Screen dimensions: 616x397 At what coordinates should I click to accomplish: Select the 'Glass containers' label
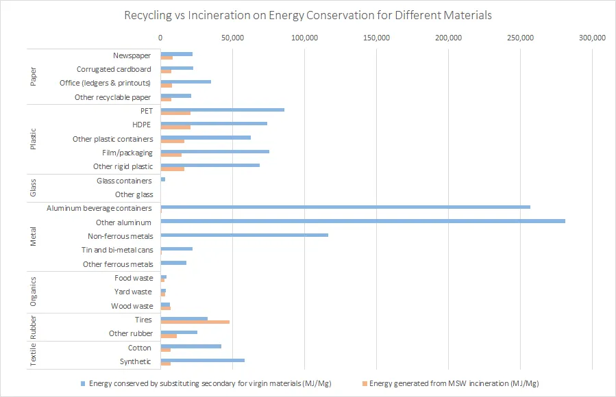point(124,181)
